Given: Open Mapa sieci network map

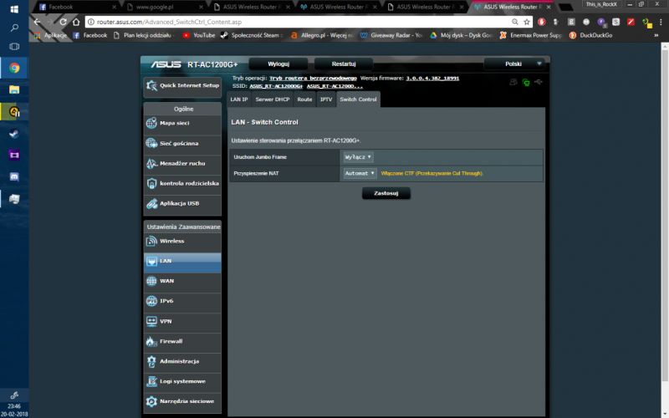Looking at the screenshot, I should click(182, 123).
